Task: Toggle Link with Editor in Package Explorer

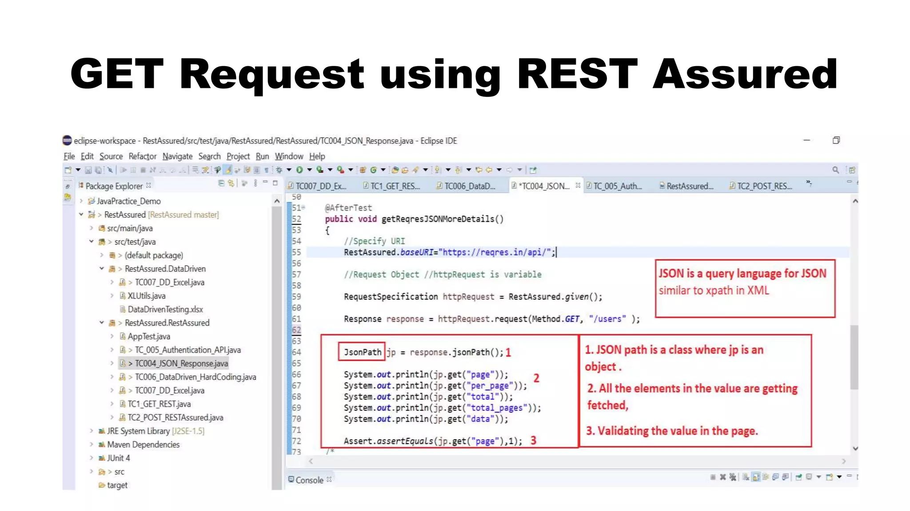Action: coord(231,183)
